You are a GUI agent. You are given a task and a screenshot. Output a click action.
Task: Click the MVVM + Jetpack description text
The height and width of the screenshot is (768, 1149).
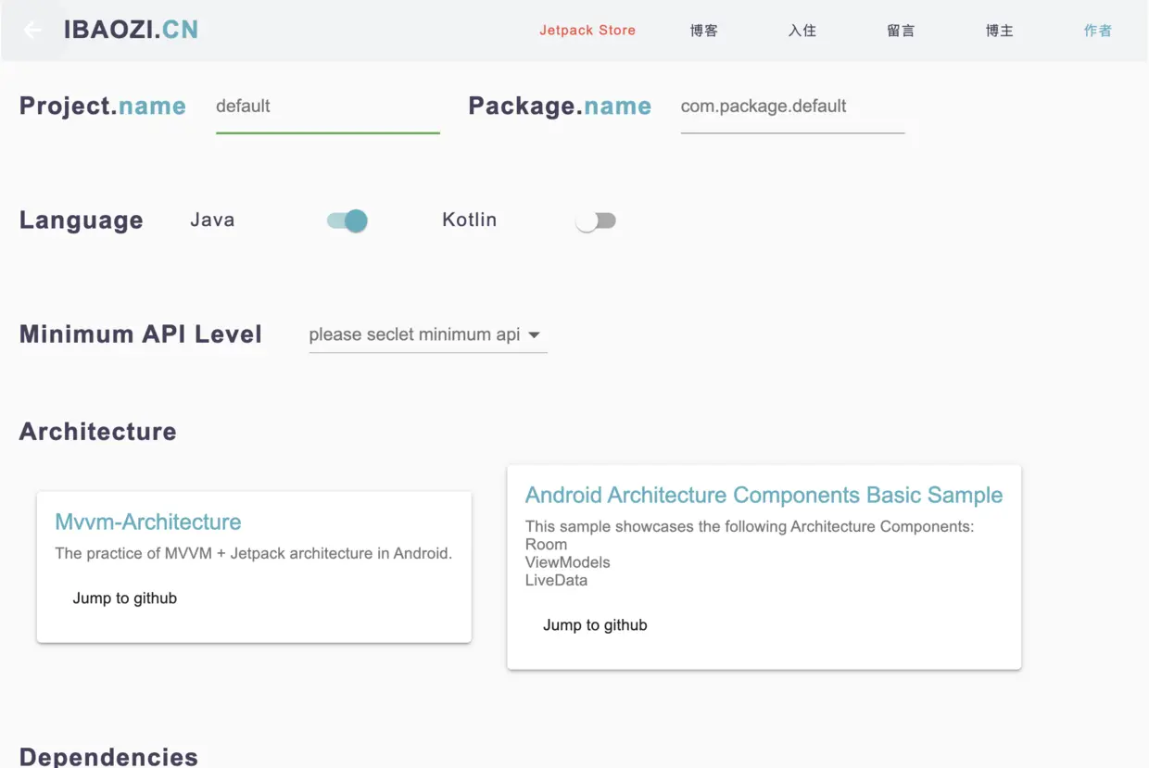253,554
